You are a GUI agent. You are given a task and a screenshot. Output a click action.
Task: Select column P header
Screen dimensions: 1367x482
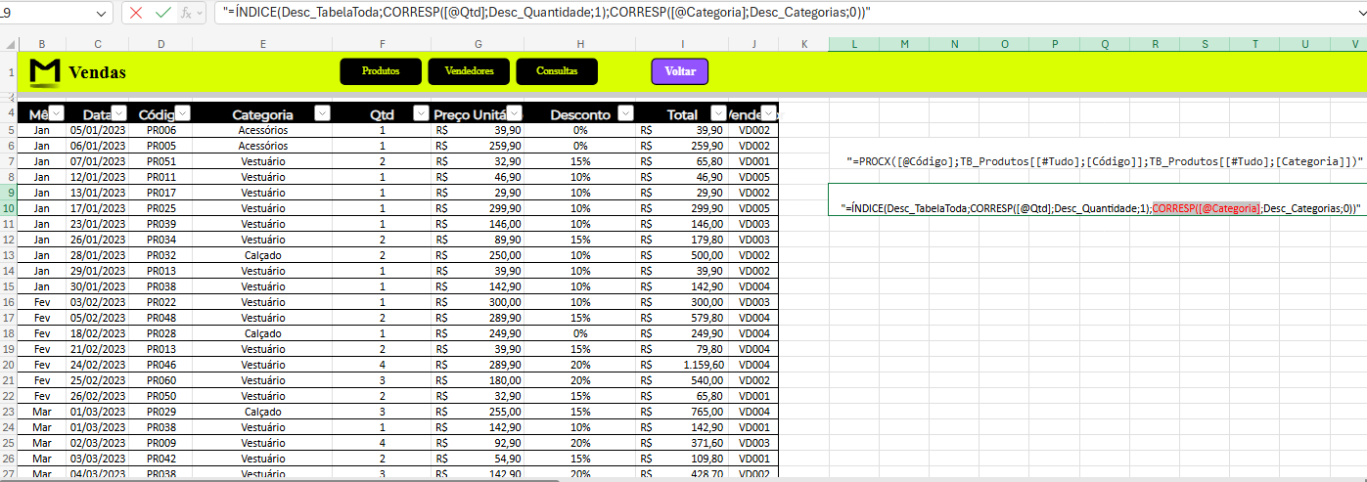coord(1056,44)
